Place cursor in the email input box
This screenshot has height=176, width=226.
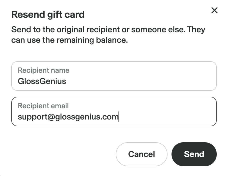click(x=114, y=111)
